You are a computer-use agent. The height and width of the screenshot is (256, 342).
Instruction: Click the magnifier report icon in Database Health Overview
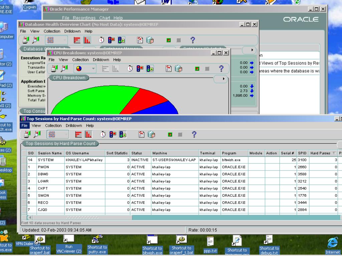36,40
